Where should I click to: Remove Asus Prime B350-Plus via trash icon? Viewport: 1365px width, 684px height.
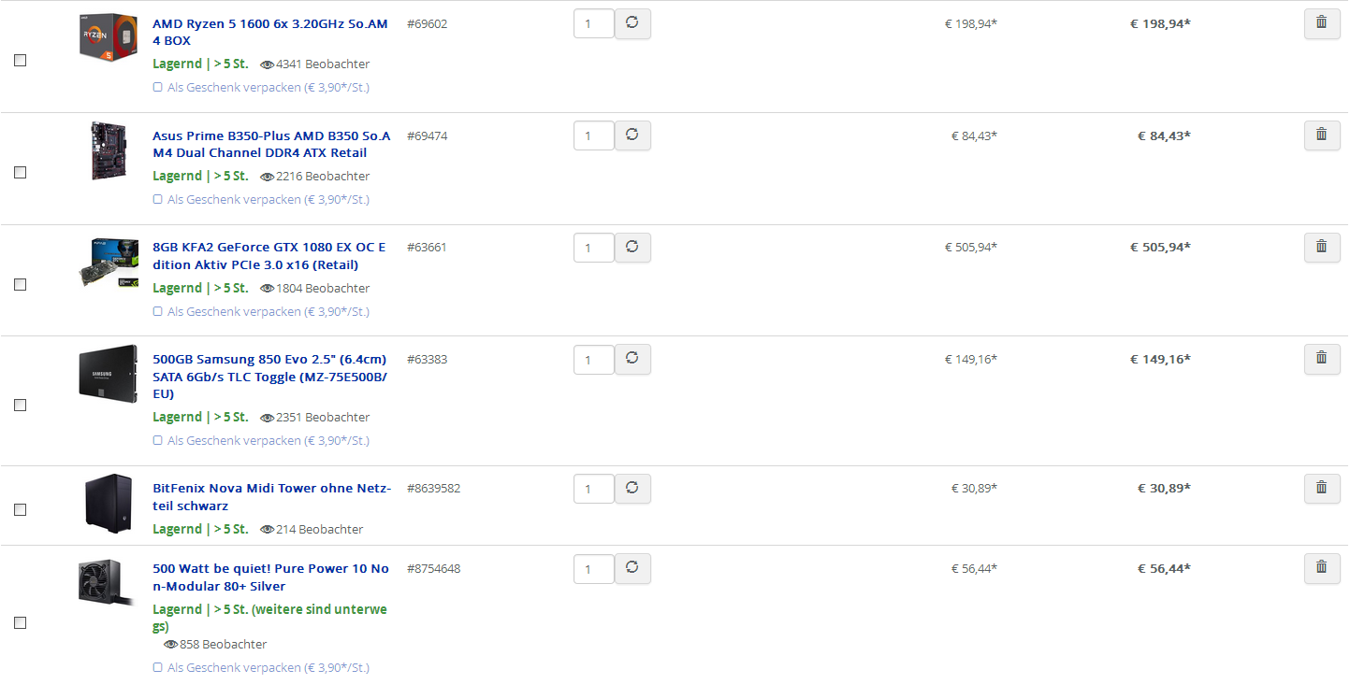click(x=1321, y=135)
